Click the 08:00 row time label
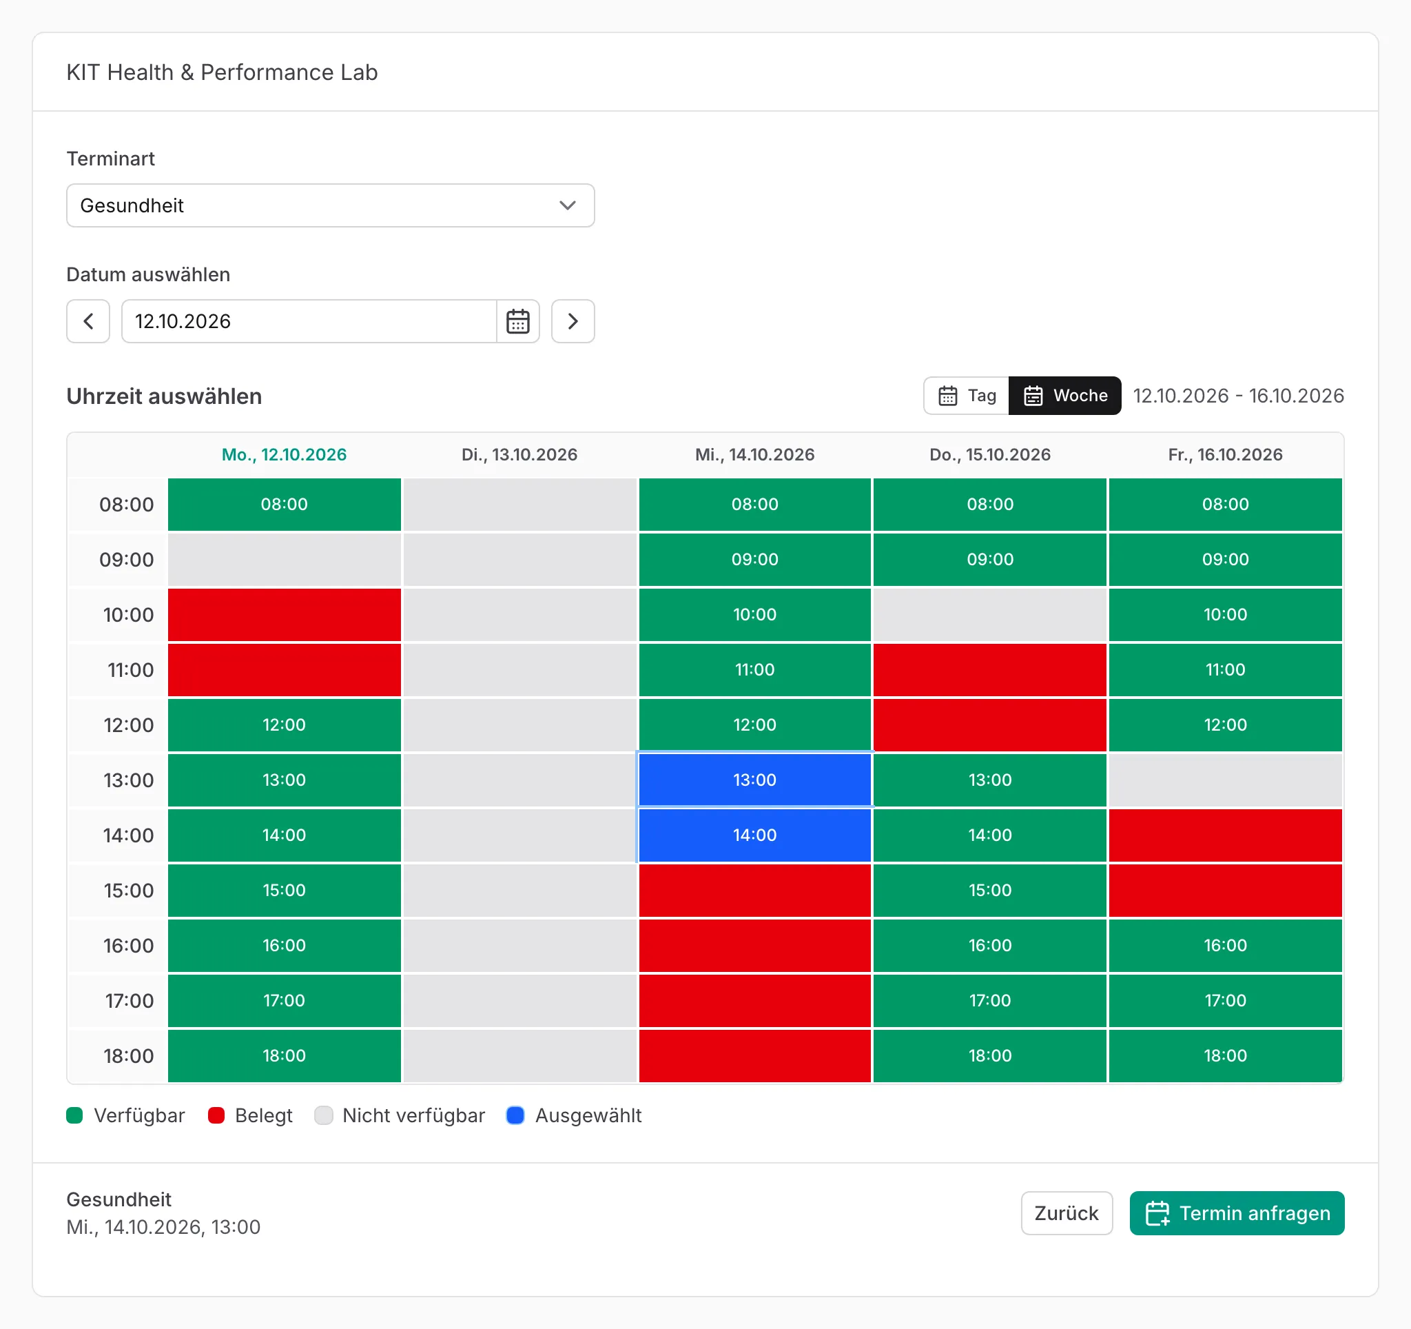Image resolution: width=1411 pixels, height=1329 pixels. point(126,505)
